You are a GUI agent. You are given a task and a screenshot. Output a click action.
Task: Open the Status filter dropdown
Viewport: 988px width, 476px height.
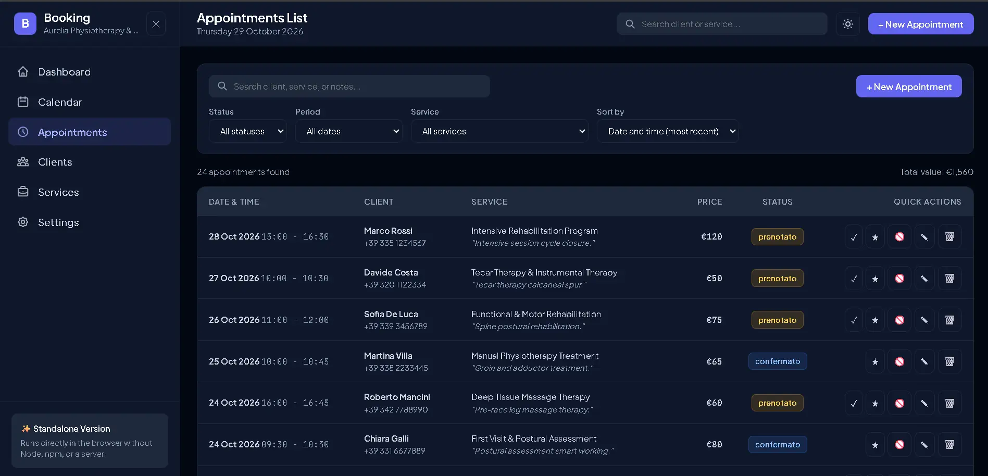point(248,131)
